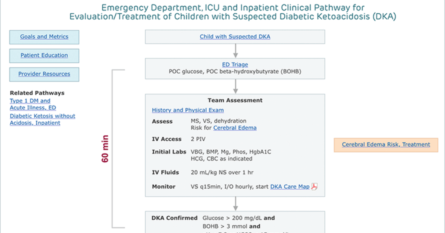Click the DKA Confirmed criteria box
445x233 pixels.
235,222
